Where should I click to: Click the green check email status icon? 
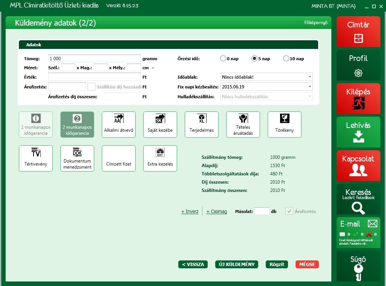pos(355,234)
